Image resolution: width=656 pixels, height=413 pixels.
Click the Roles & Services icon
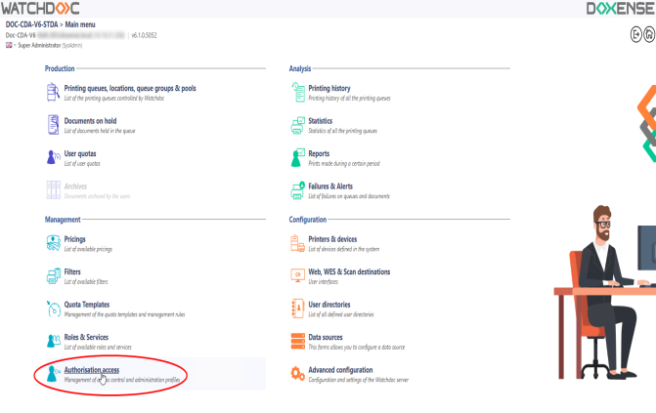[54, 342]
